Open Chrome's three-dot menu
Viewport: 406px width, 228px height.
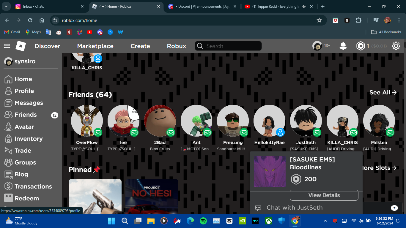pos(399,20)
